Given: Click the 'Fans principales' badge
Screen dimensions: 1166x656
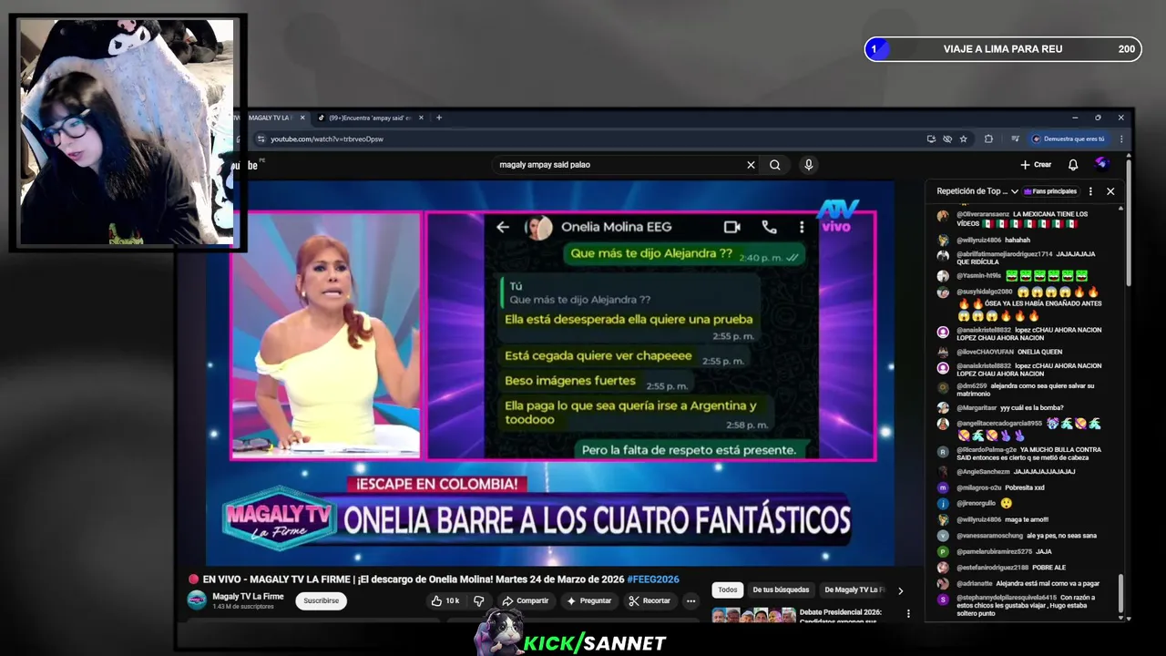Looking at the screenshot, I should [x=1050, y=191].
